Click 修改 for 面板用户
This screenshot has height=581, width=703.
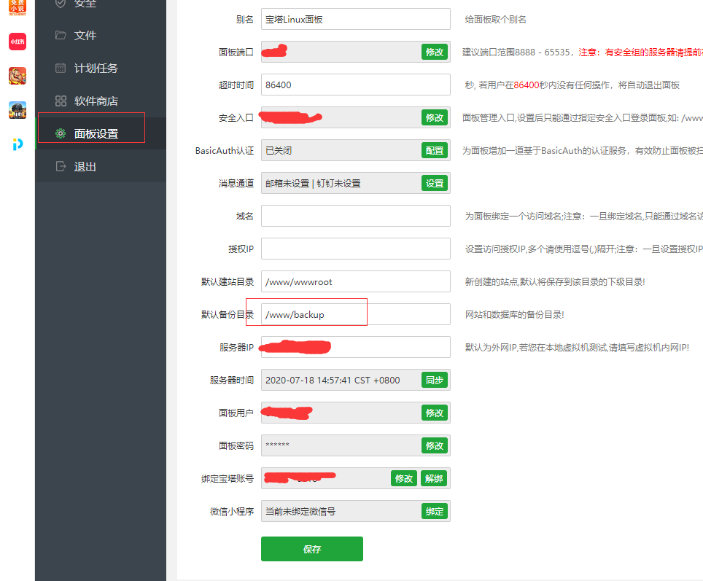point(435,413)
